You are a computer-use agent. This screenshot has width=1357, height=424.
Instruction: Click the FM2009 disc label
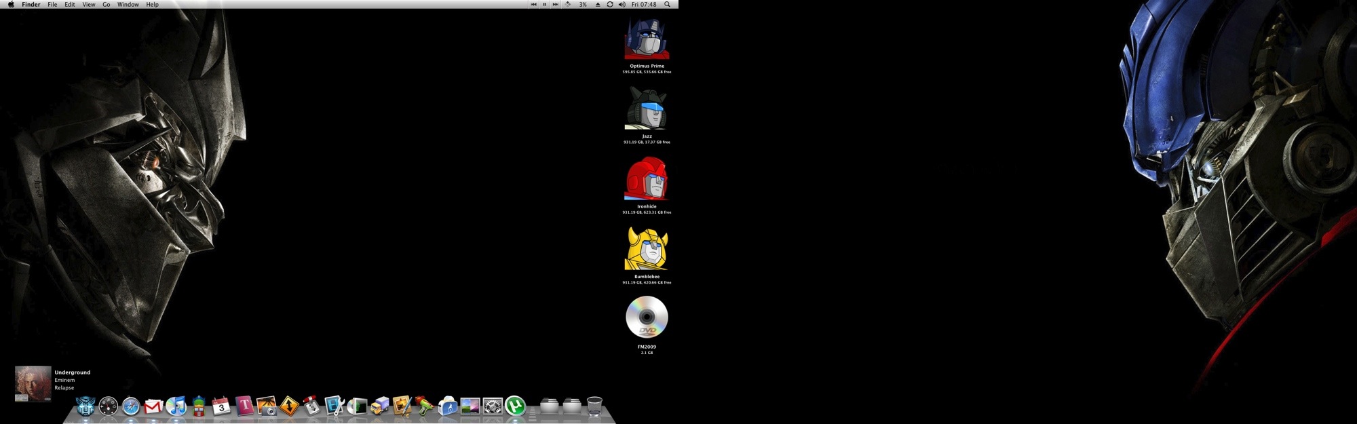click(x=647, y=347)
